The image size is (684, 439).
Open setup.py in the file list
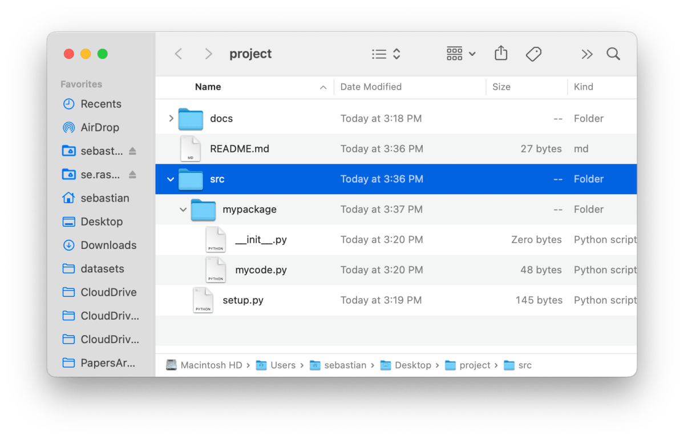pyautogui.click(x=243, y=300)
